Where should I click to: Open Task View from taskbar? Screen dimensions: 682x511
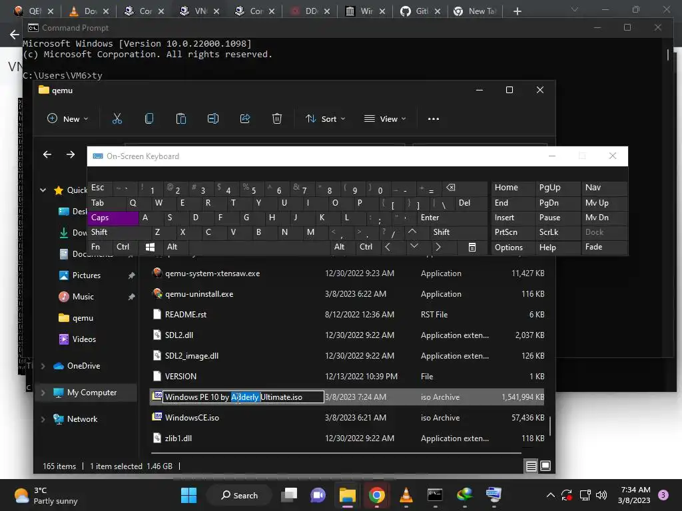289,495
